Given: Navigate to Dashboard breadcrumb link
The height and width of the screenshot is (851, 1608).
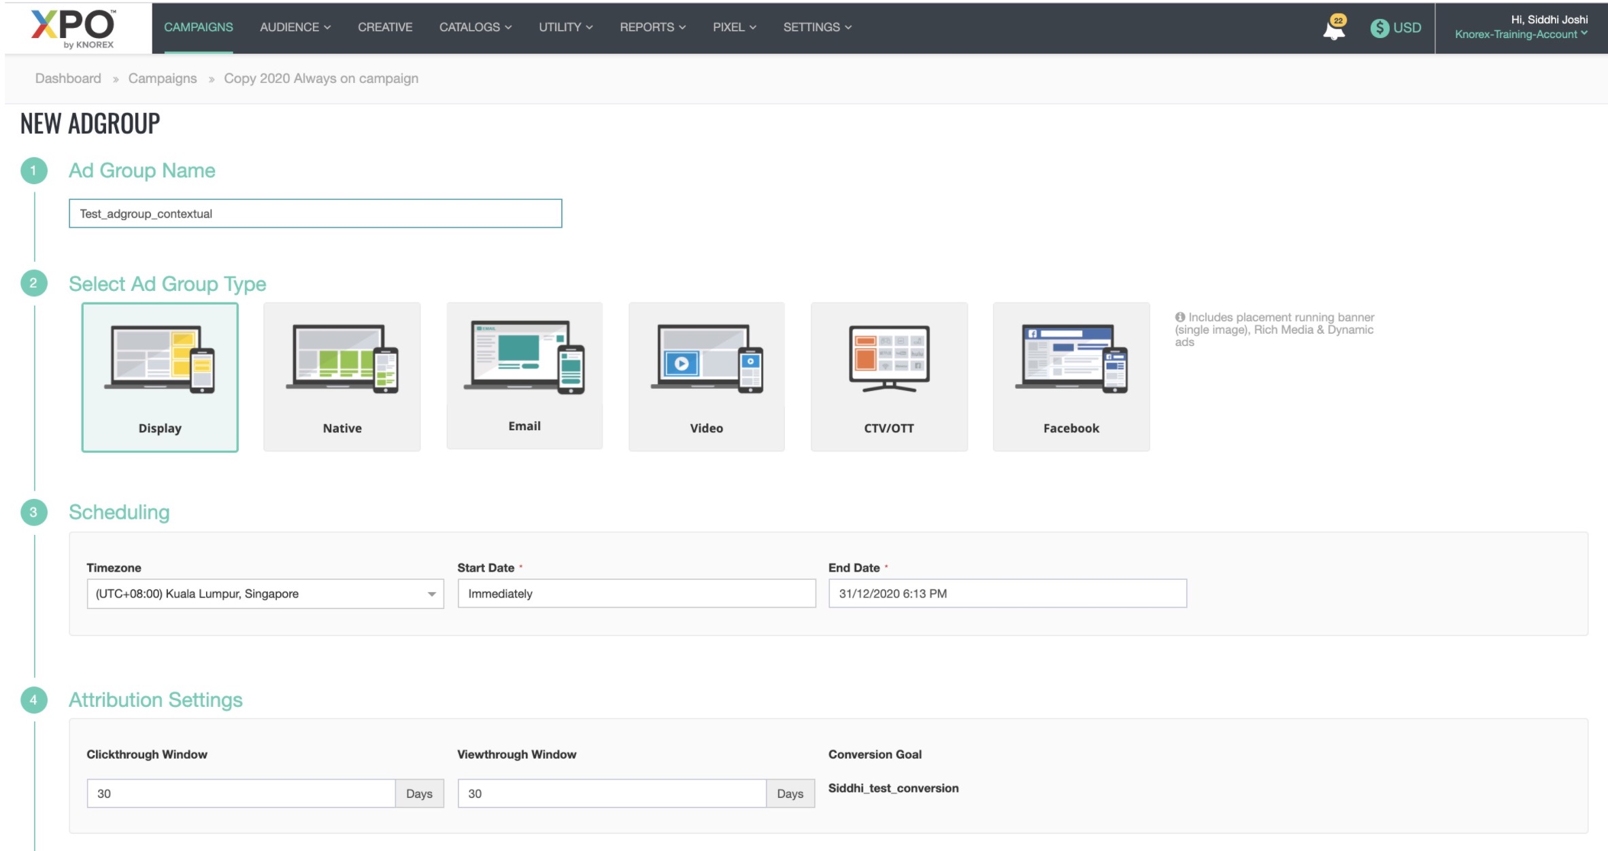Looking at the screenshot, I should pyautogui.click(x=68, y=78).
